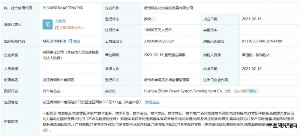Click the 中国风光储网 watermark logo
This screenshot has width=300, height=137.
(x=282, y=126)
